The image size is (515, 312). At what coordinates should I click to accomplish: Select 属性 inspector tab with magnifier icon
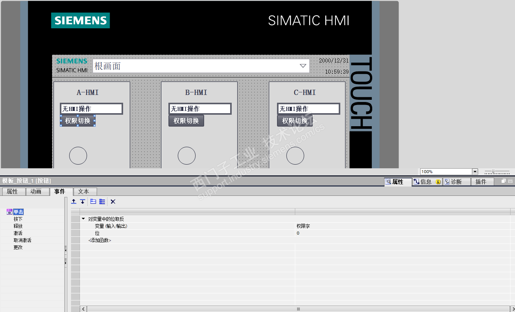tap(398, 182)
